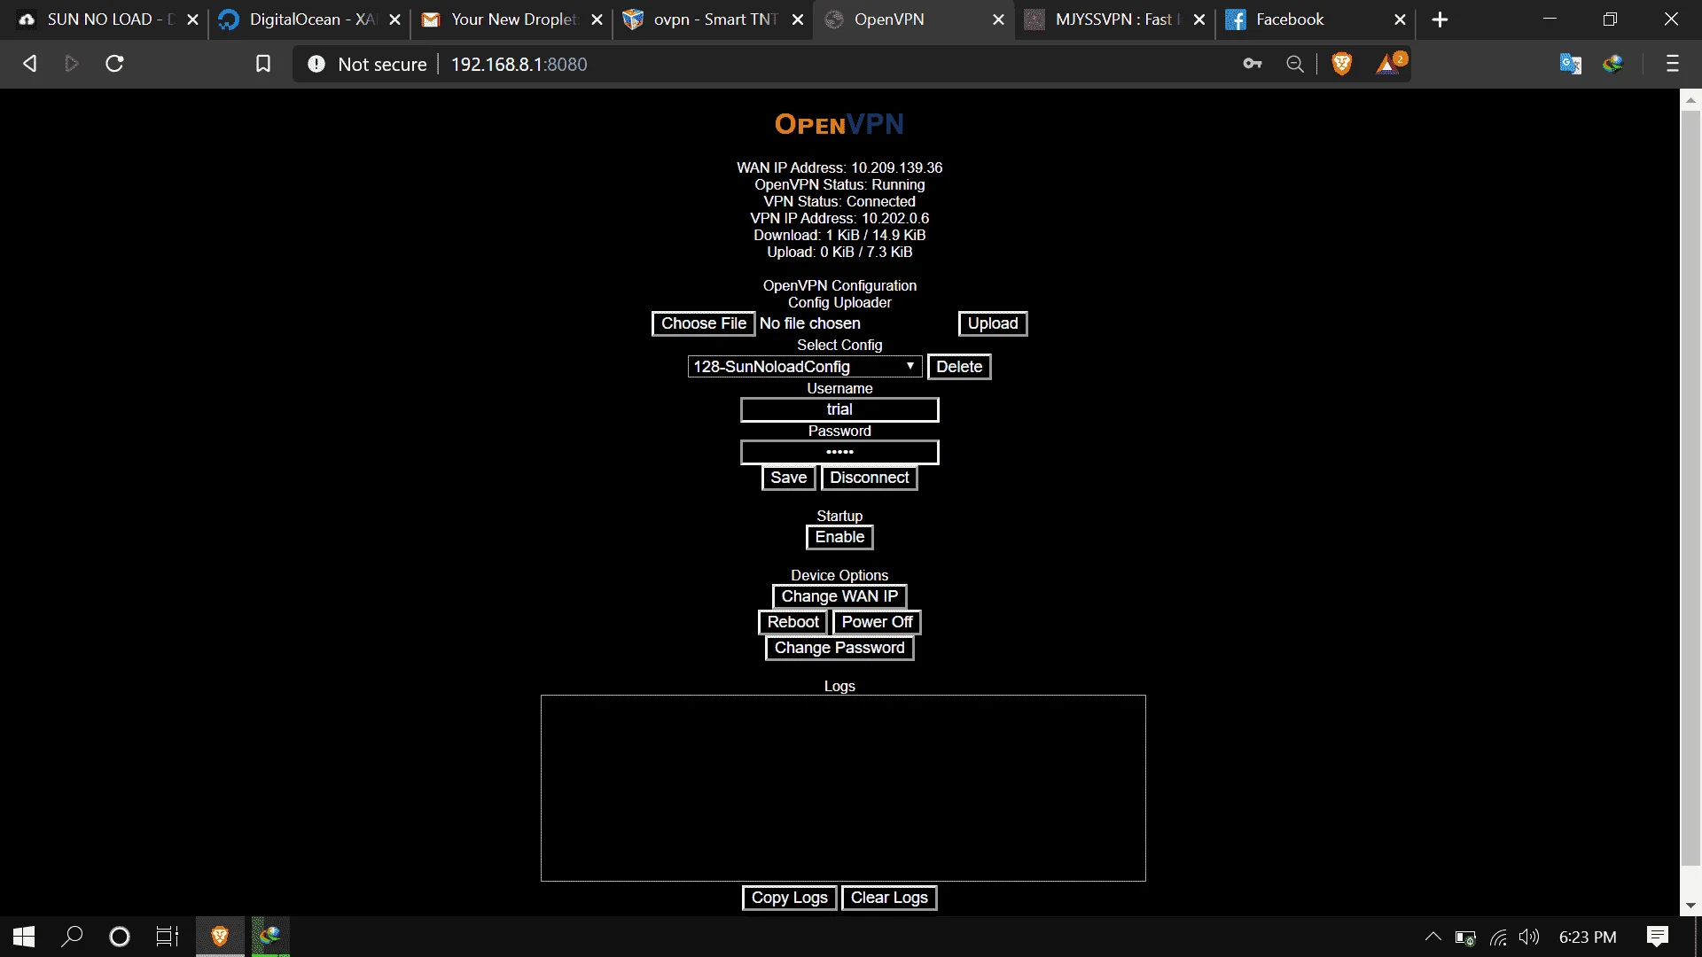Click inside the Logs text area
1702x957 pixels.
(843, 788)
